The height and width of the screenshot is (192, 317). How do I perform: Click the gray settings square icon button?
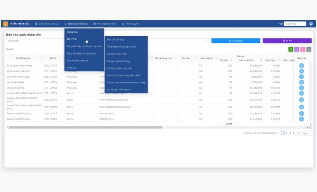click(x=309, y=49)
